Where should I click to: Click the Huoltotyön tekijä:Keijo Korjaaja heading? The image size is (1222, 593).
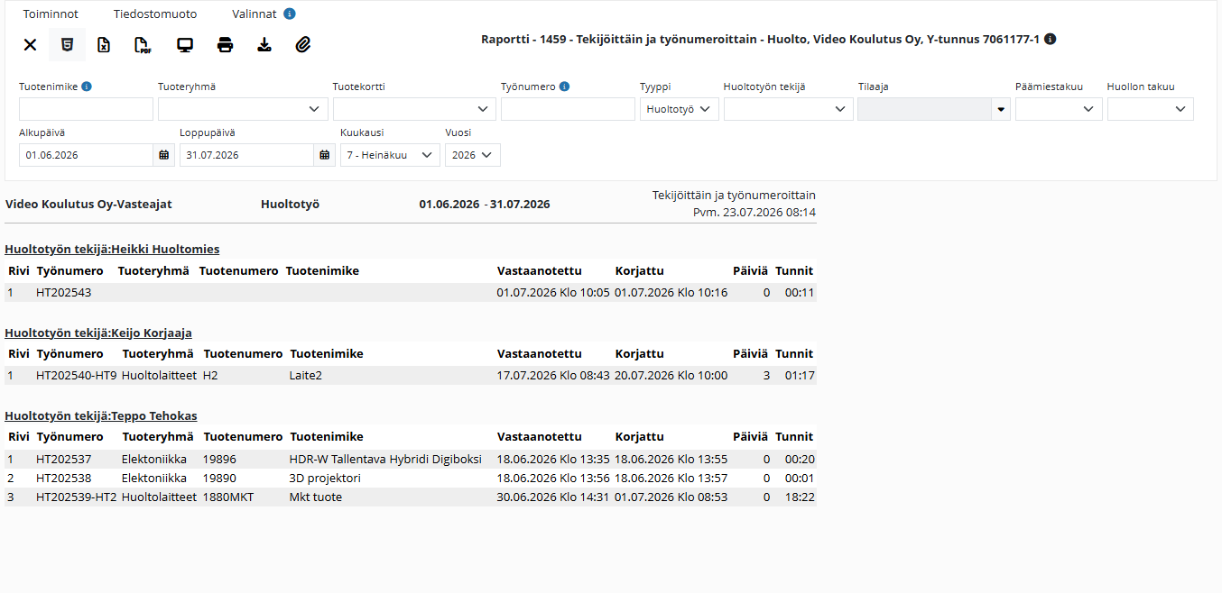pos(98,333)
